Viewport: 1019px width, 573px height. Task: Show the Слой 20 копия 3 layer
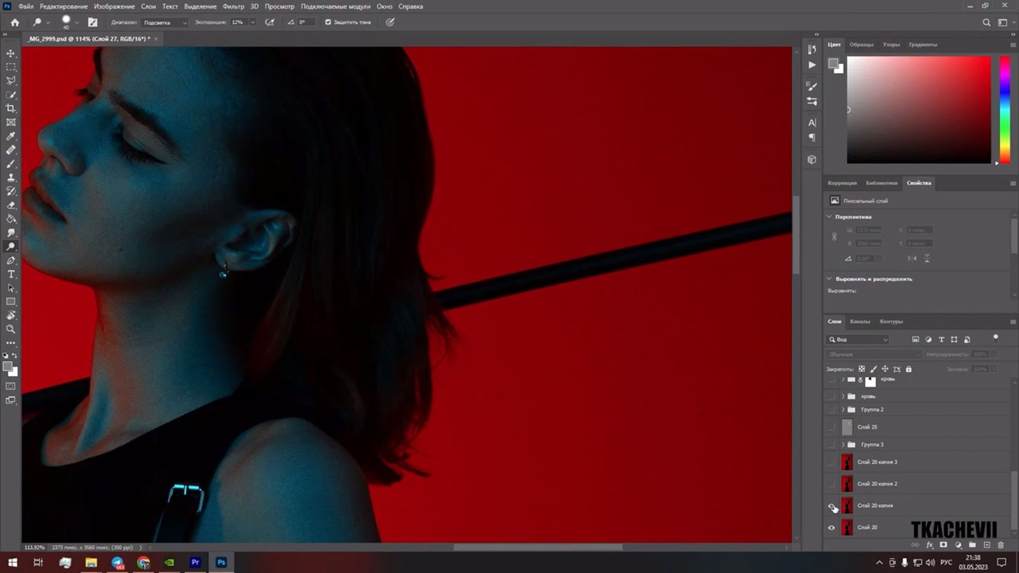832,462
